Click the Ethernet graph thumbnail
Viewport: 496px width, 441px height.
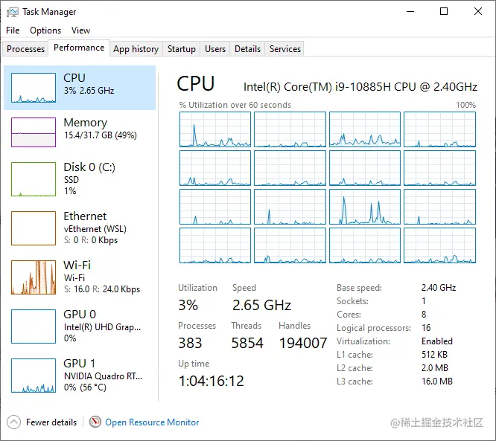pos(34,228)
